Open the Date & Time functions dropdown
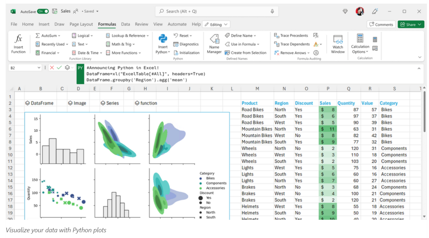 pos(87,53)
